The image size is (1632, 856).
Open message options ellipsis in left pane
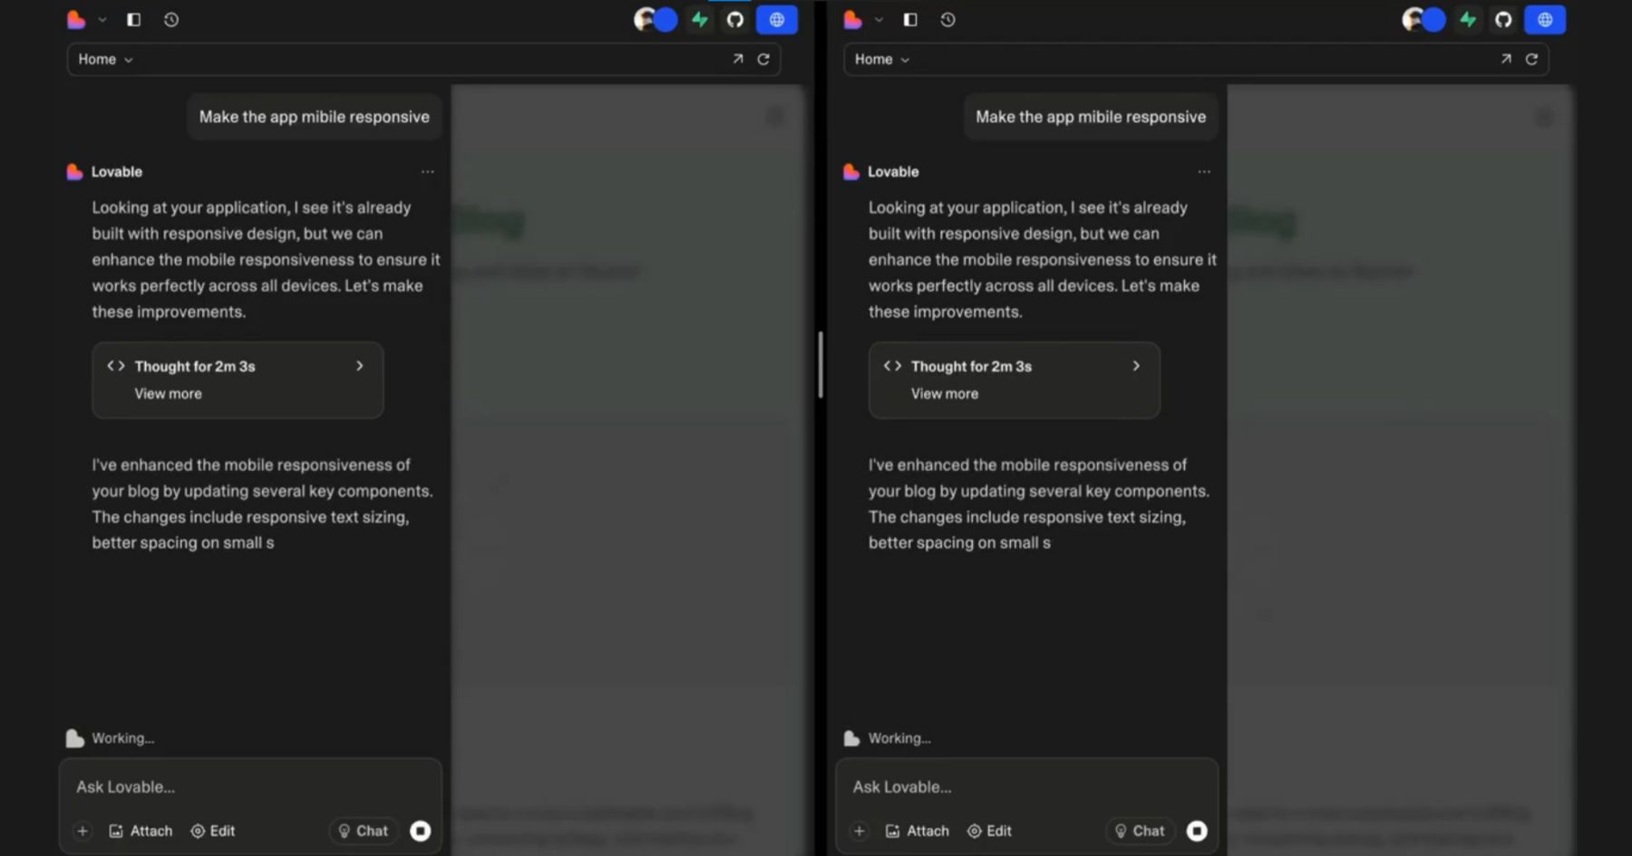coord(427,172)
